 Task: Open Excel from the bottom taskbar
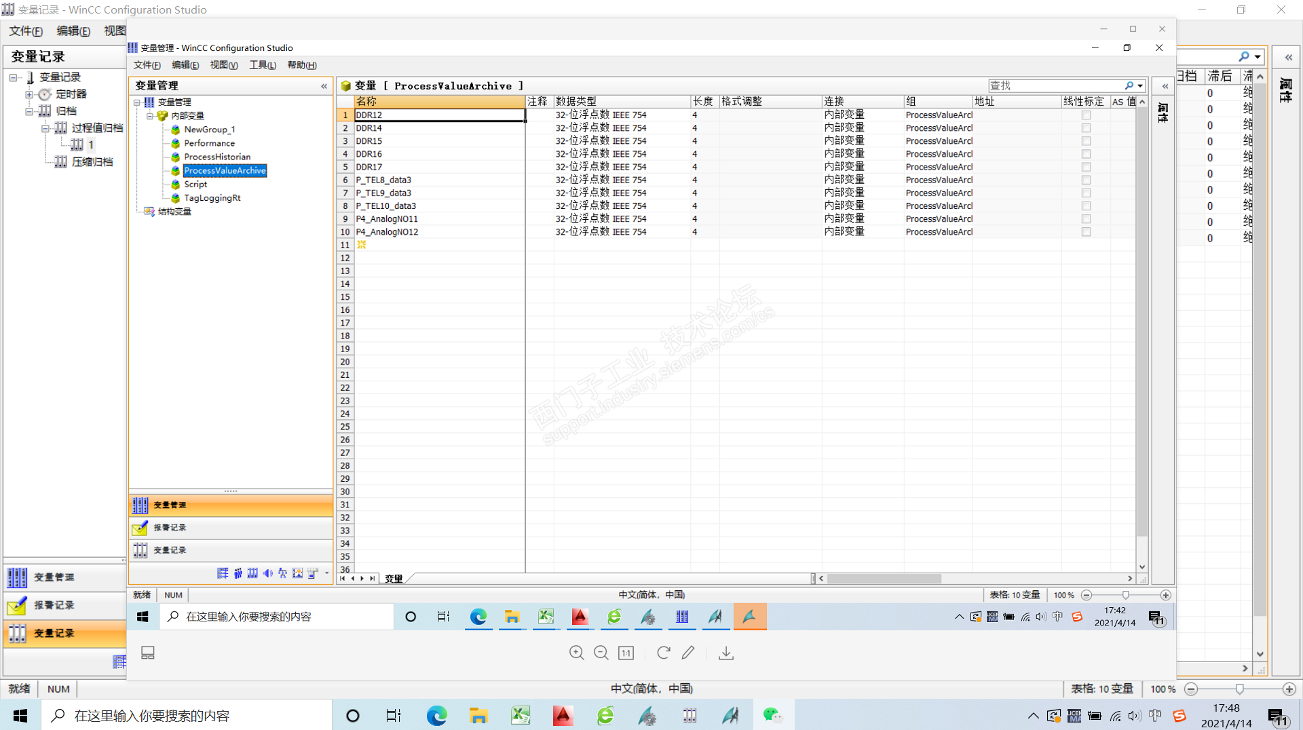(x=521, y=715)
